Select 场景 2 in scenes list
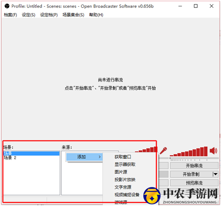The width and height of the screenshot is (221, 206). click(10, 158)
